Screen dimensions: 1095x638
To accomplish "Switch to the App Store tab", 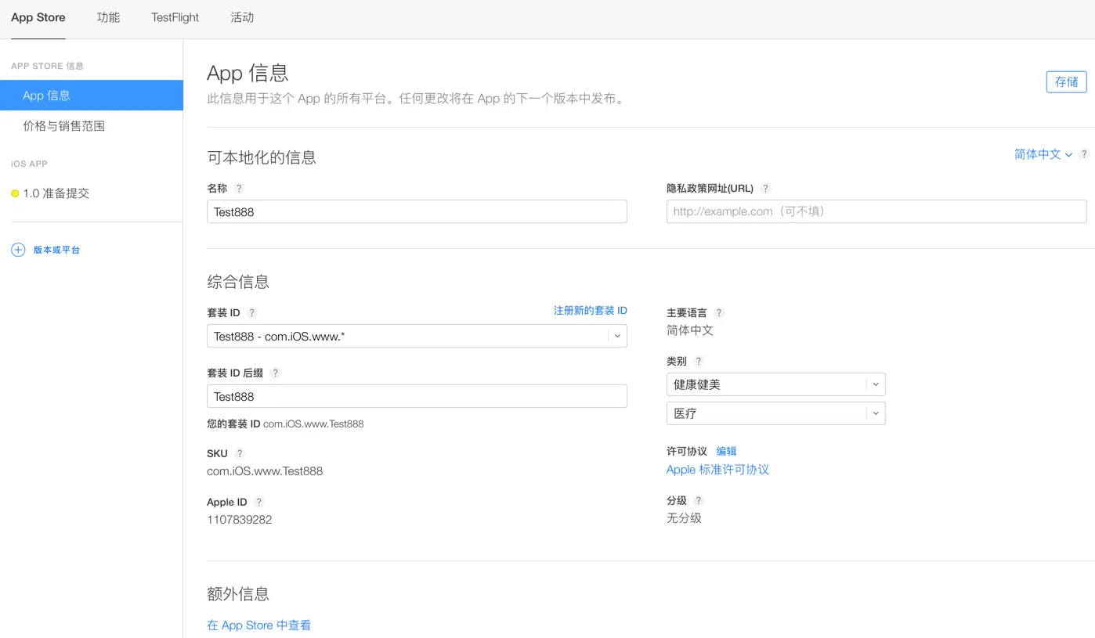I will tap(38, 17).
